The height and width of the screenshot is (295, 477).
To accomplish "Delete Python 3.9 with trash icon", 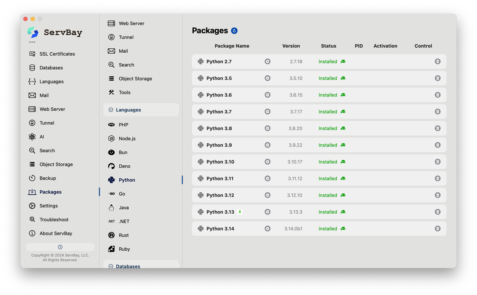I will click(437, 145).
